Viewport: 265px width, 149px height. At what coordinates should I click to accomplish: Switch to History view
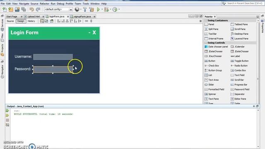(31, 21)
